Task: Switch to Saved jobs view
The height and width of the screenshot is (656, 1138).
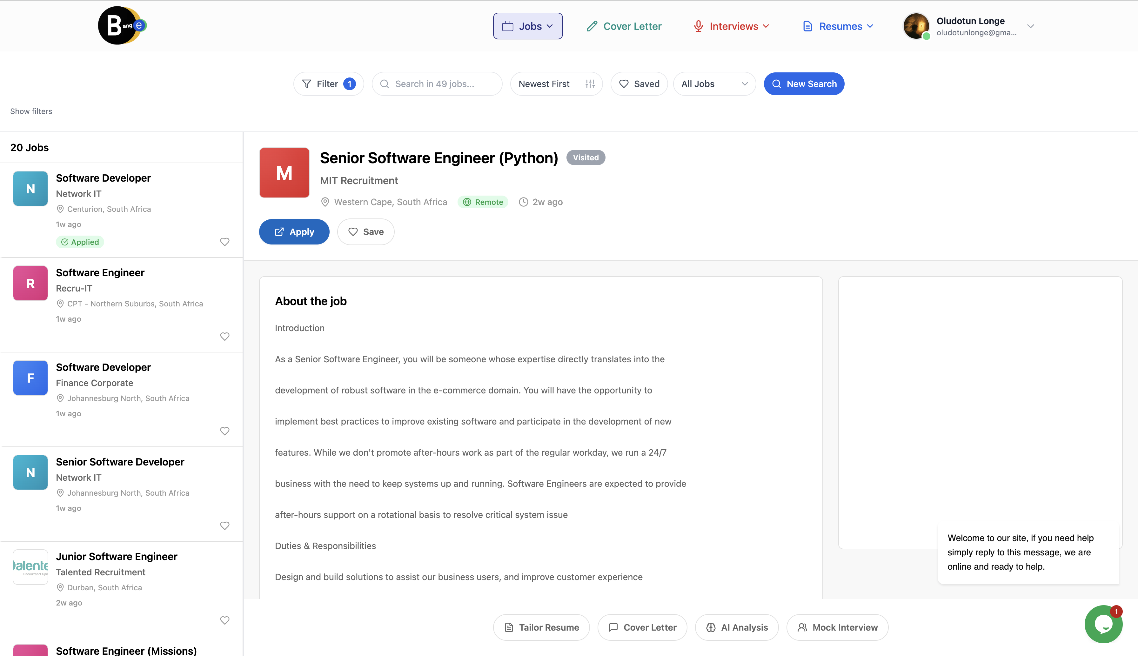Action: [639, 84]
